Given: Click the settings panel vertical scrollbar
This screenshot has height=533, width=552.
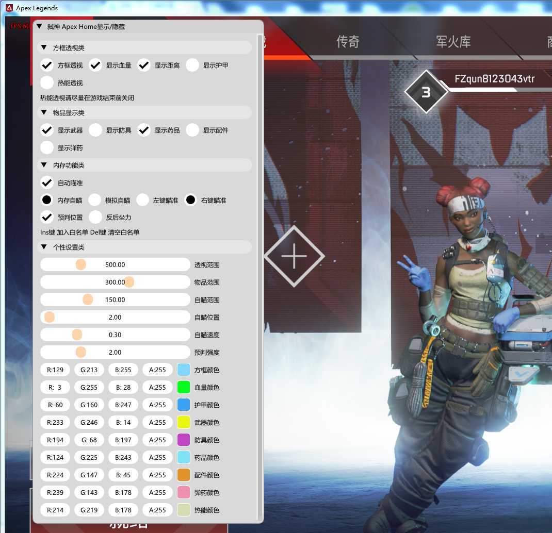Looking at the screenshot, I should (260, 277).
